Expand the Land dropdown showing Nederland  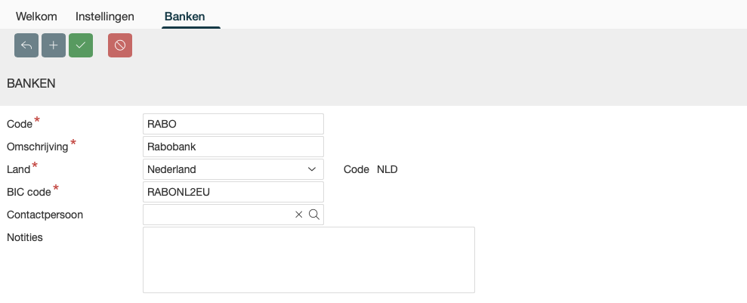233,169
